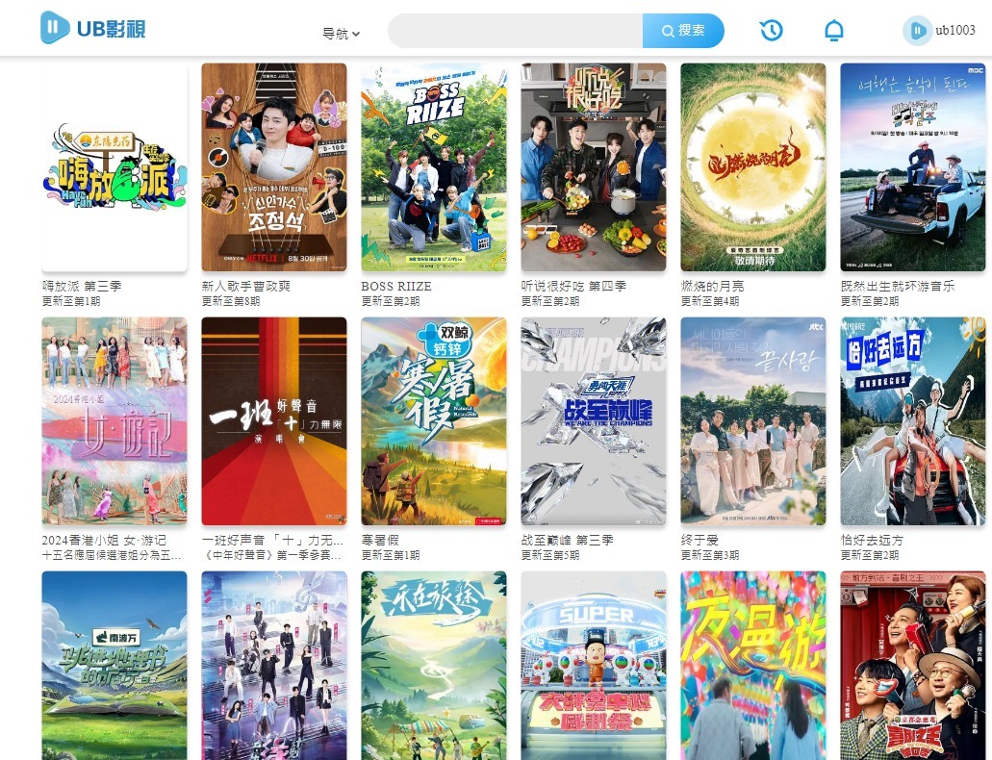Open the 既然出生就环游音乐 poster

[x=913, y=167]
